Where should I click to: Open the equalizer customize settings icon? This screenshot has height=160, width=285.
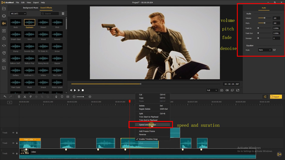[x=274, y=50]
